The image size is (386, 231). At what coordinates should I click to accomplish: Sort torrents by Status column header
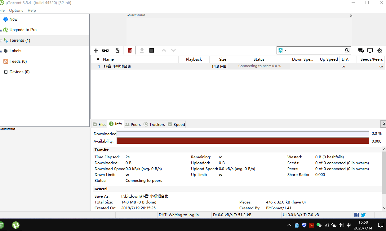point(259,59)
